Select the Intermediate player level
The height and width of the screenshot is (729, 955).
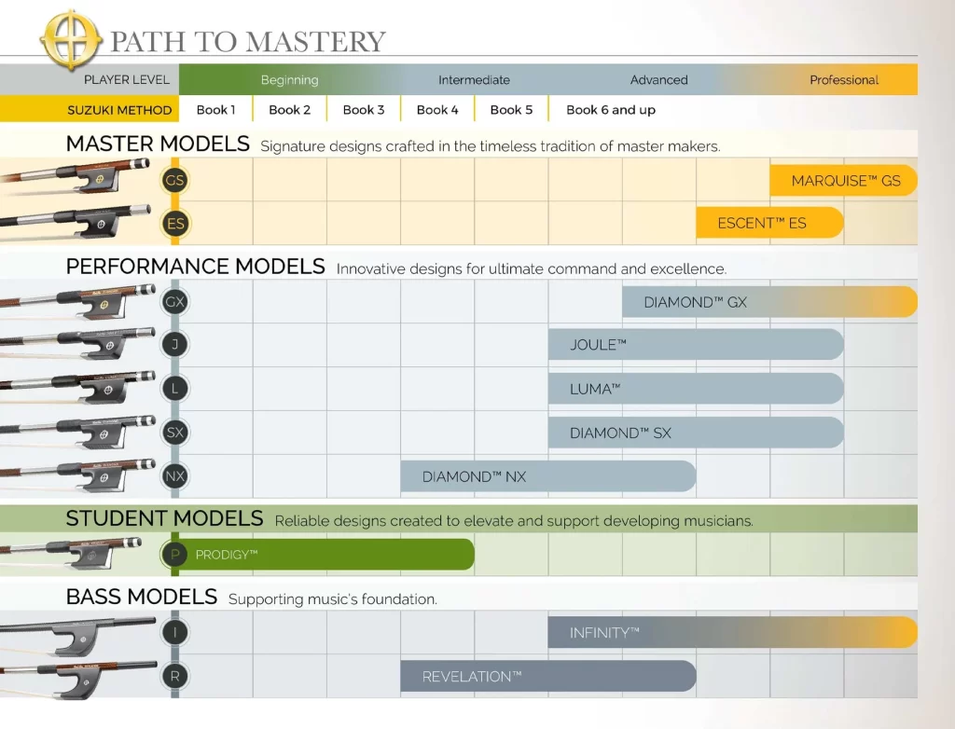click(x=474, y=80)
